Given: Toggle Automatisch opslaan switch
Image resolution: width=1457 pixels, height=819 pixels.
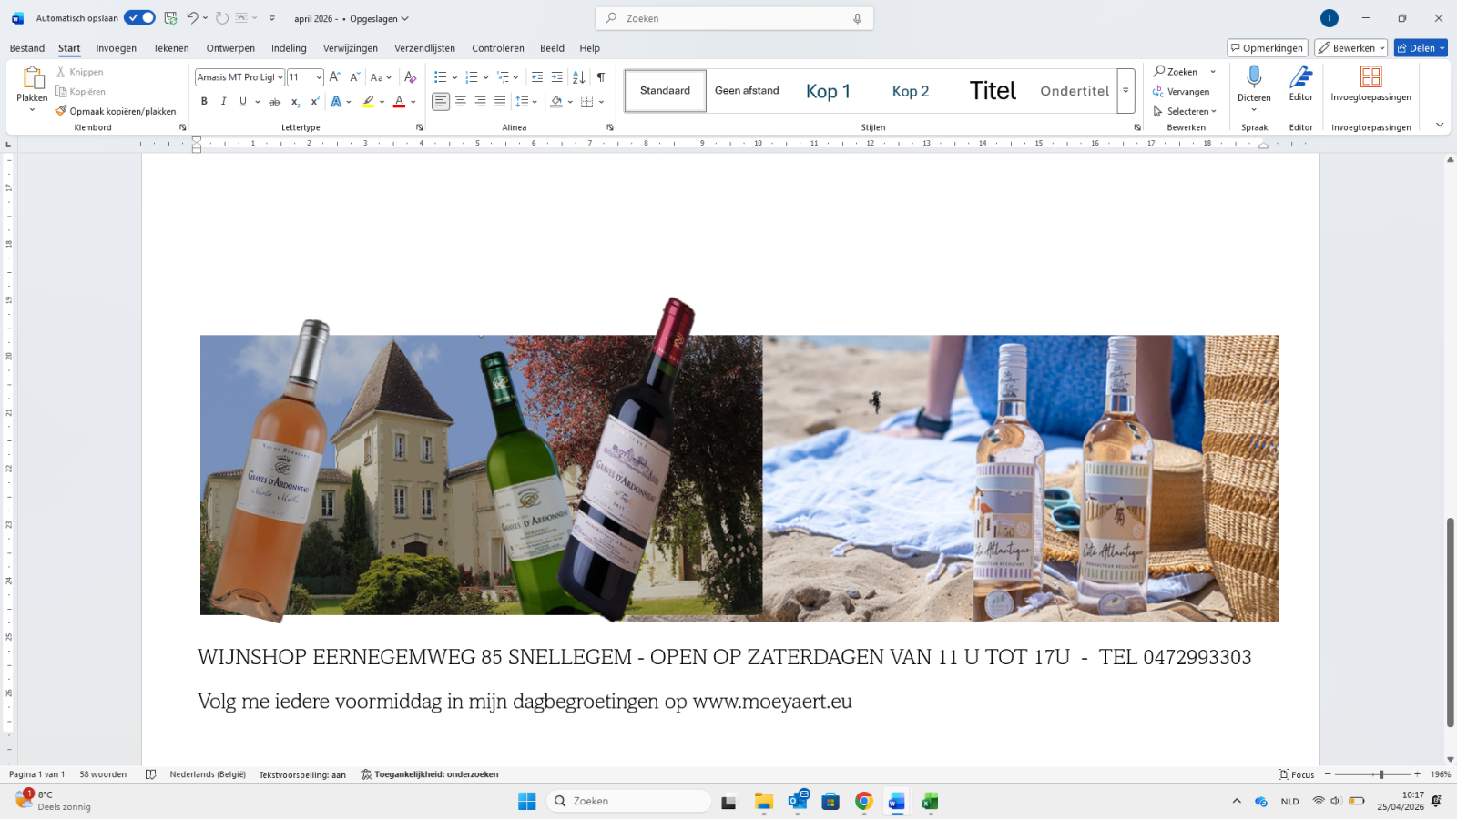Looking at the screenshot, I should (x=139, y=18).
